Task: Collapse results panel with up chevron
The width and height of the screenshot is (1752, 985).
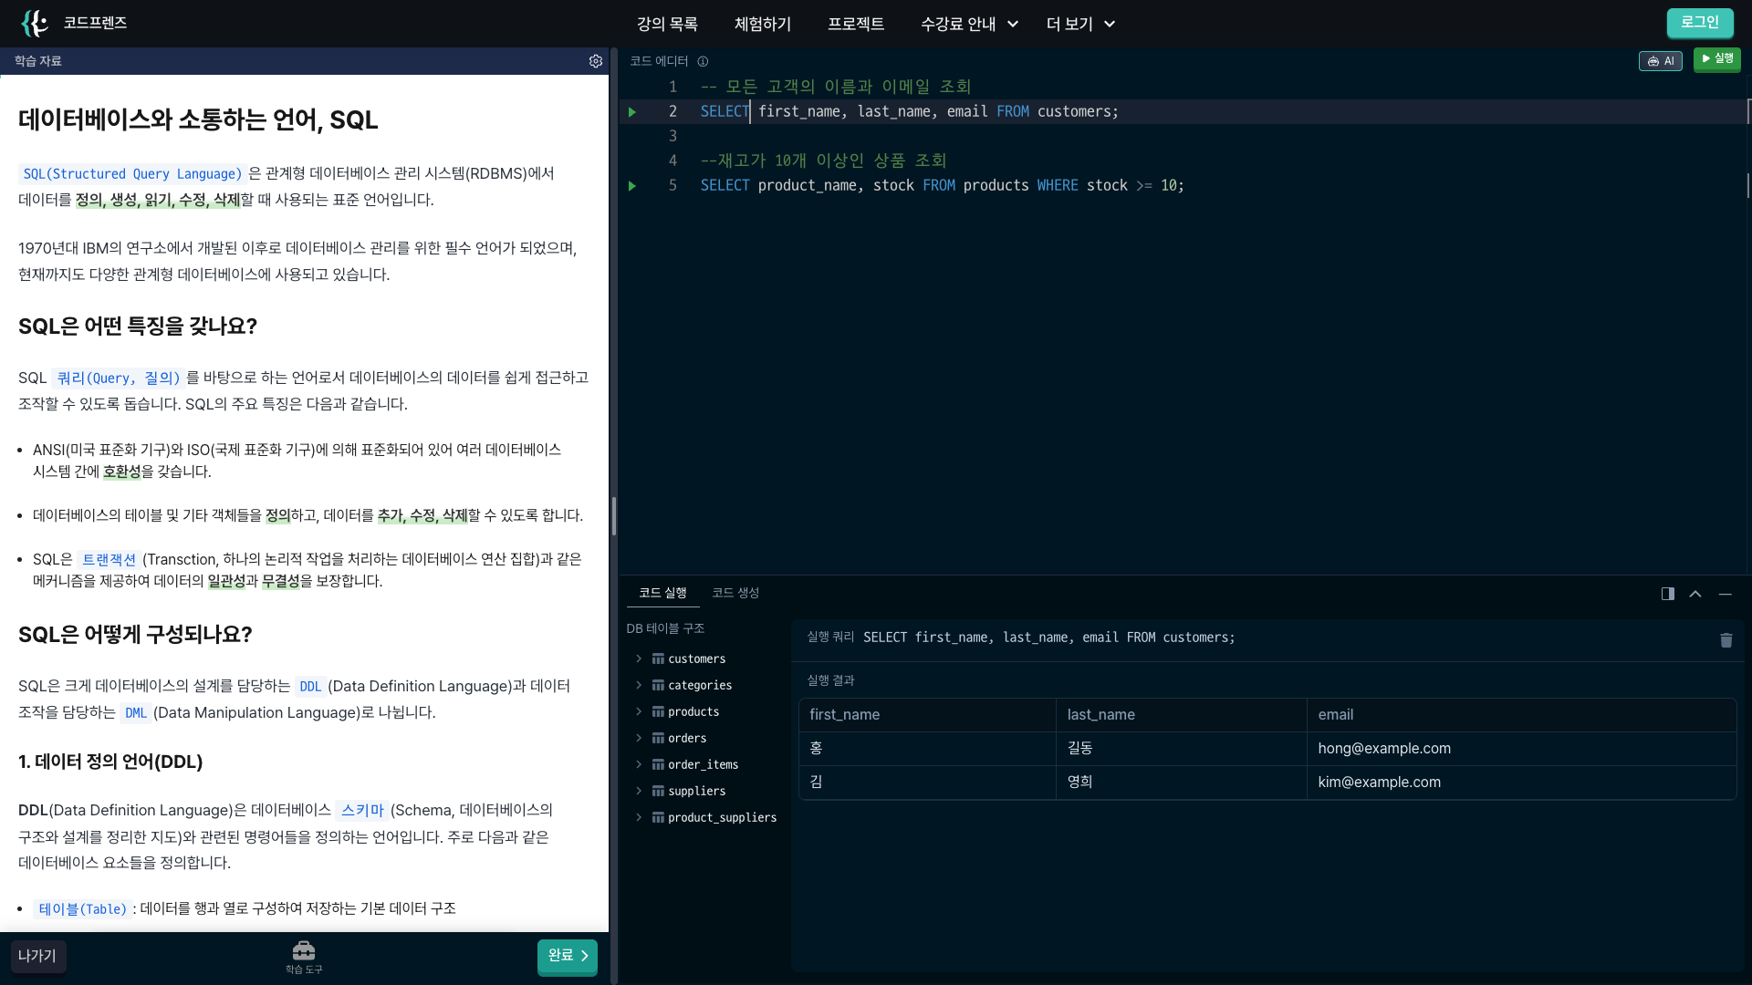Action: pos(1695,594)
